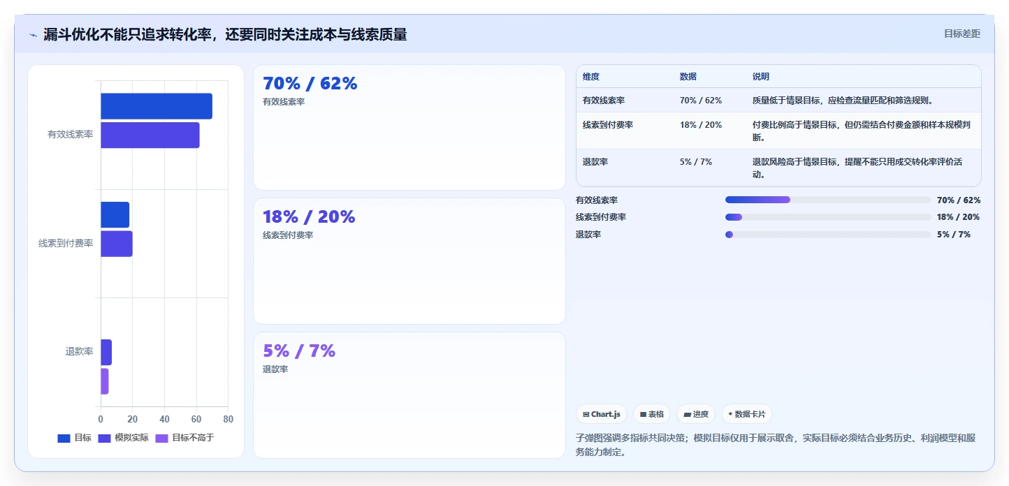1009x486 pixels.
Task: Click the 5% / 7% value beside the progress bar
Action: 954,235
